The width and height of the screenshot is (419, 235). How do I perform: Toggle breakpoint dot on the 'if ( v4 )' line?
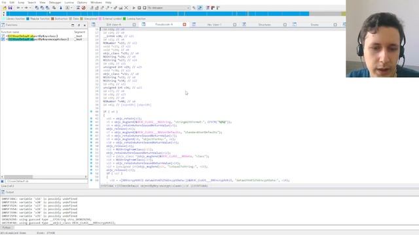click(x=91, y=112)
